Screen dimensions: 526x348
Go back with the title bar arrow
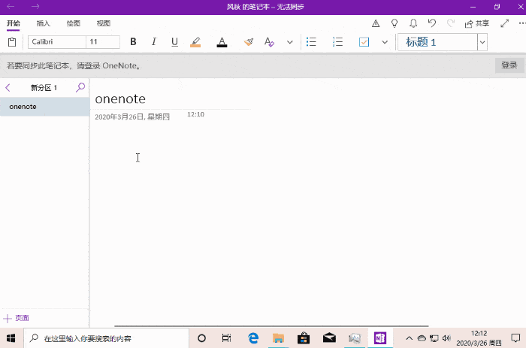tap(11, 6)
